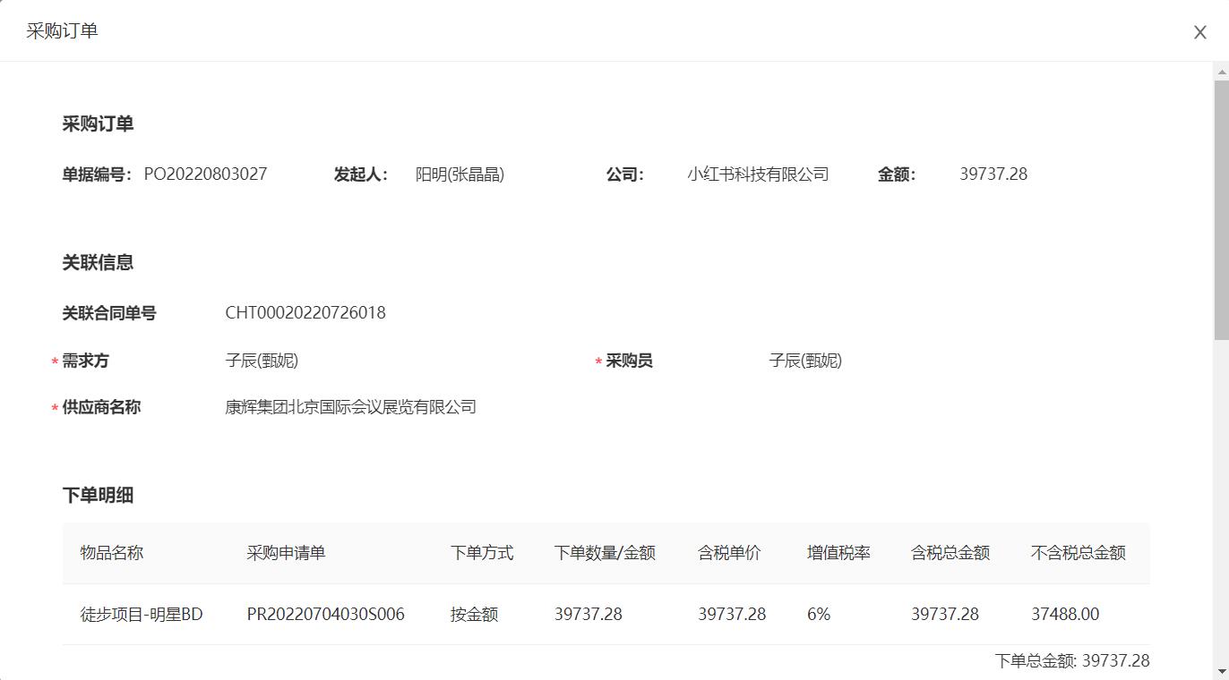Click the 37488.00 tax-exclusive amount
1229x680 pixels.
pyautogui.click(x=1065, y=615)
